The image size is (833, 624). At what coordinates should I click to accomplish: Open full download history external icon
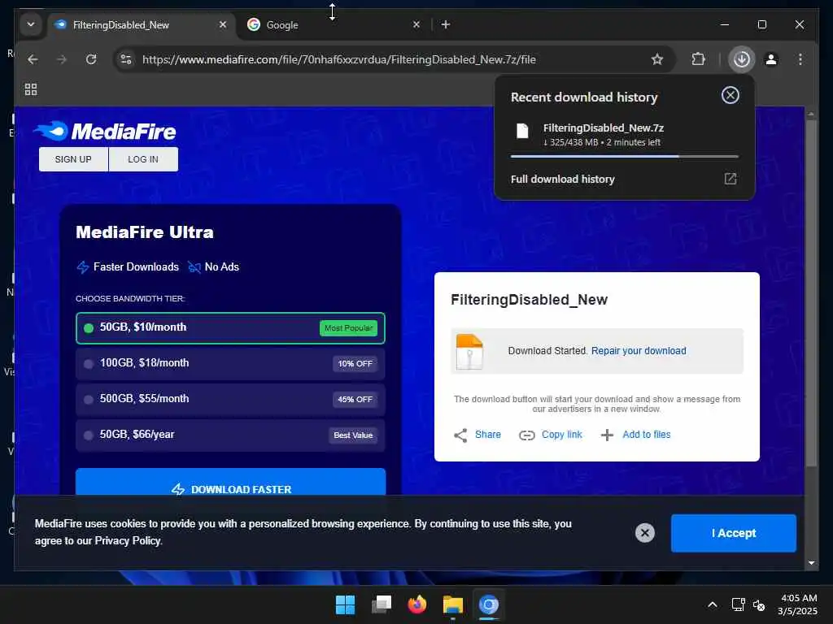click(x=731, y=179)
